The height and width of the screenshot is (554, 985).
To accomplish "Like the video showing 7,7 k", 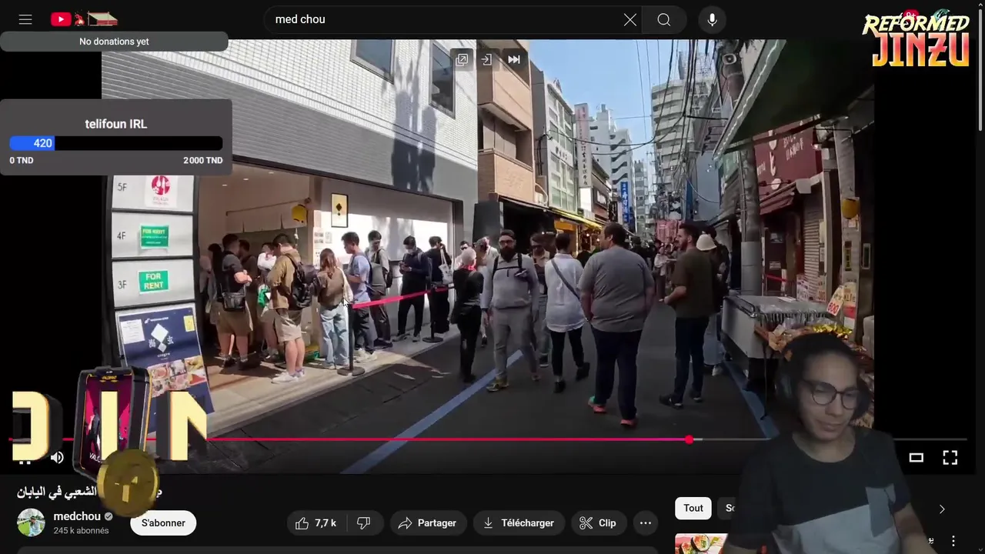I will [316, 523].
